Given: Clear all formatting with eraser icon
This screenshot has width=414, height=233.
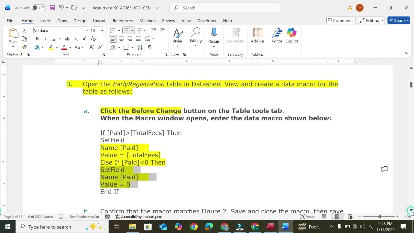Looking at the screenshot, I should point(93,39).
